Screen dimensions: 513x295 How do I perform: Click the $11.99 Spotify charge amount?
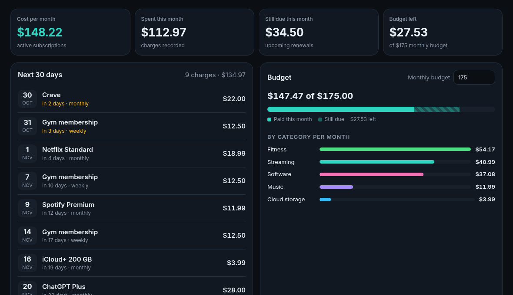click(x=234, y=208)
